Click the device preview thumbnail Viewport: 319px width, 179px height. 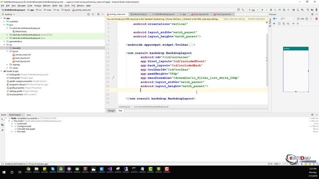(x=296, y=69)
